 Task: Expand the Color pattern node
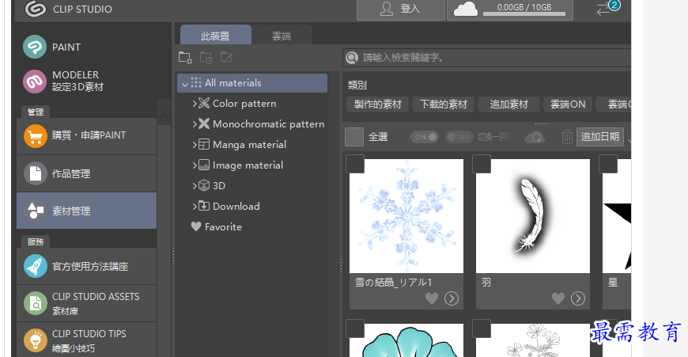click(x=195, y=104)
